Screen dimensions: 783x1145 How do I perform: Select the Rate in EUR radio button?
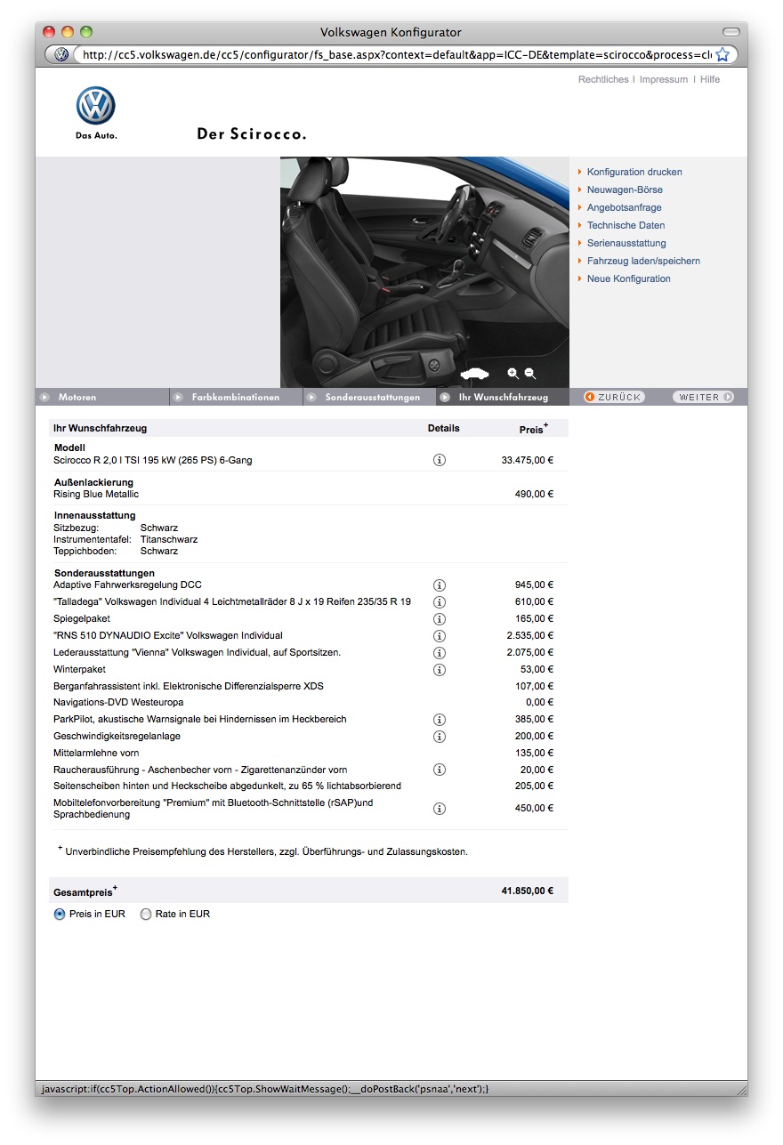coord(146,914)
